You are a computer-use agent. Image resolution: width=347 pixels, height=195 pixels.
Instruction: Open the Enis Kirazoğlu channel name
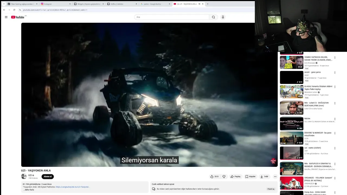310,63
